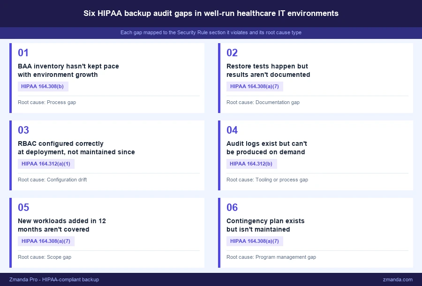
Task: Select the heading 'Restore tests happen but results aren't documented'
Action: click(x=268, y=70)
